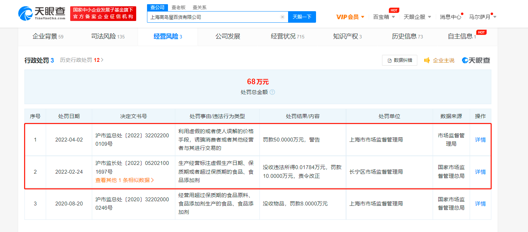528x232 pixels.
Task: Open 消息中心
Action: (450, 17)
